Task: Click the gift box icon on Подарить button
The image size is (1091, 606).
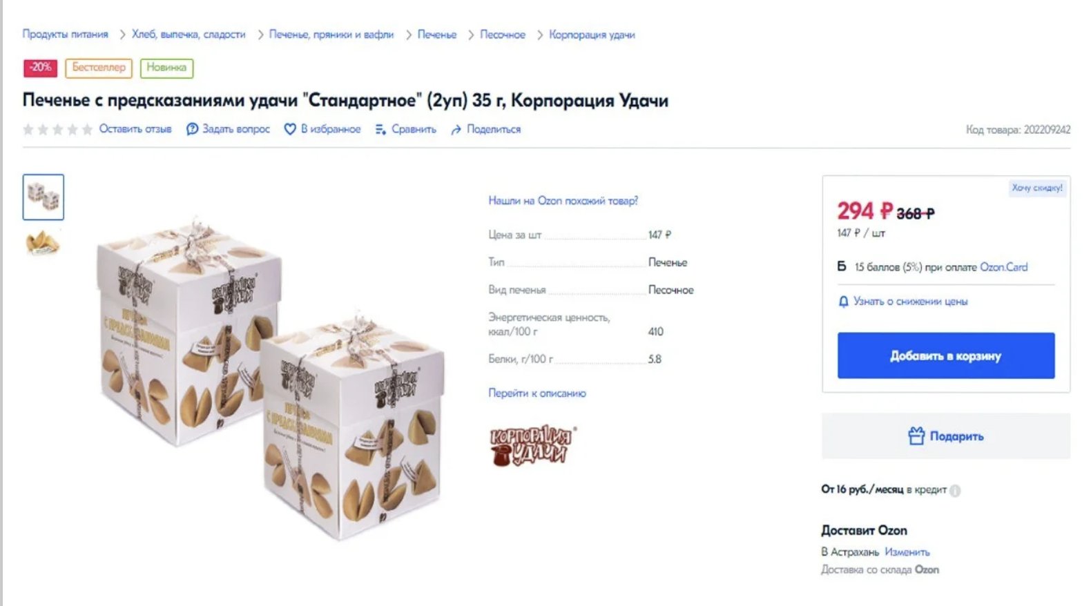Action: (x=916, y=436)
